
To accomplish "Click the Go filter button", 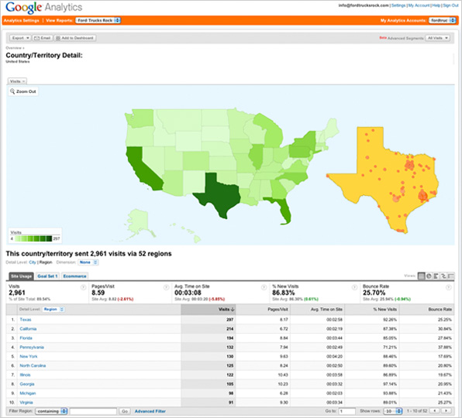I will [x=125, y=411].
